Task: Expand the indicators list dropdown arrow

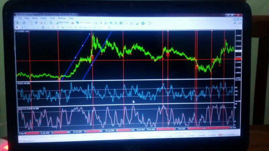Action: pyautogui.click(x=139, y=23)
